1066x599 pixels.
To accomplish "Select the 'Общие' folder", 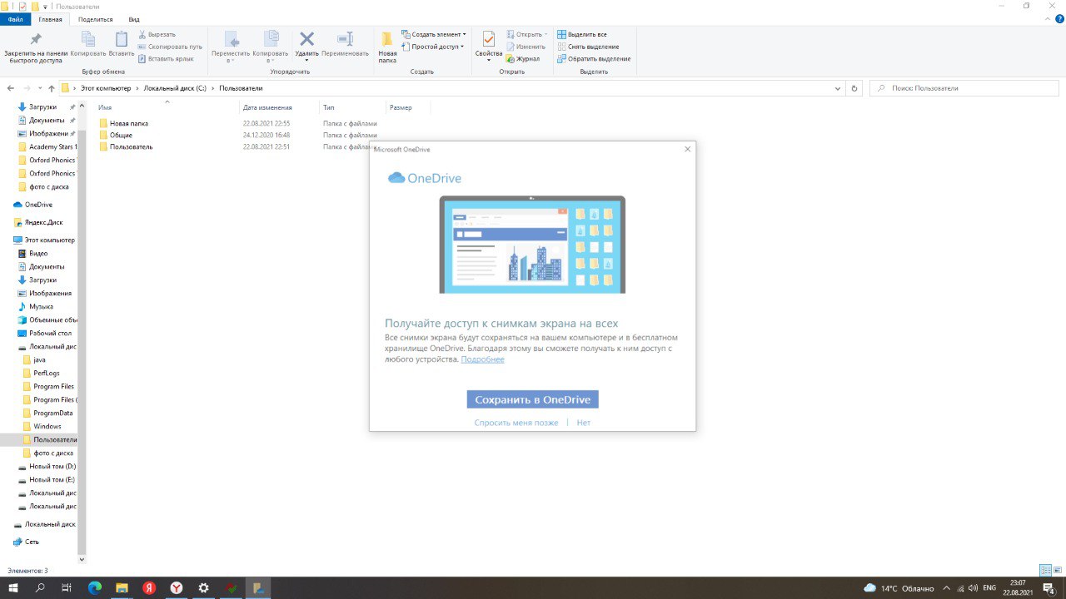I will click(121, 135).
